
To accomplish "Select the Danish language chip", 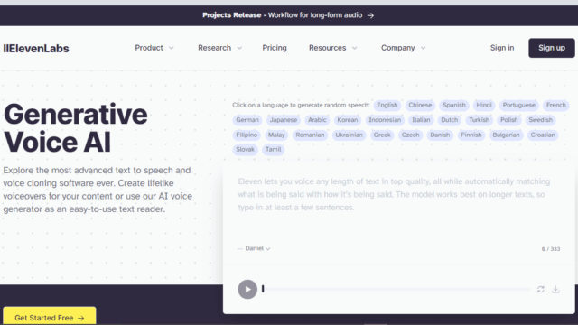I will coord(440,135).
